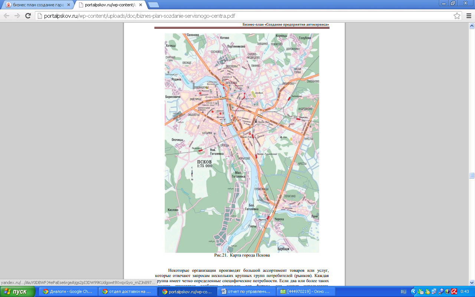
Task: Click the 'Барбаши' label on the map
Action: pos(283,248)
